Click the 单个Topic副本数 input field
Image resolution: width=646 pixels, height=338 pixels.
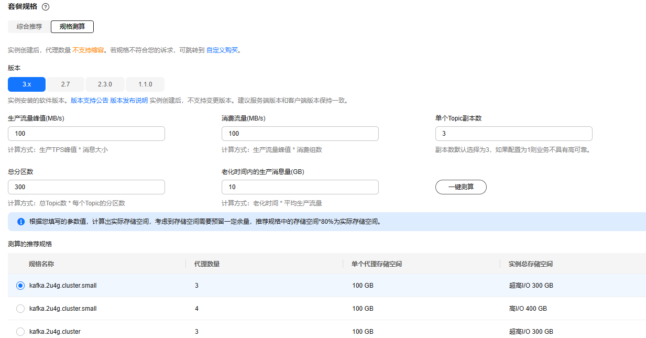click(513, 134)
